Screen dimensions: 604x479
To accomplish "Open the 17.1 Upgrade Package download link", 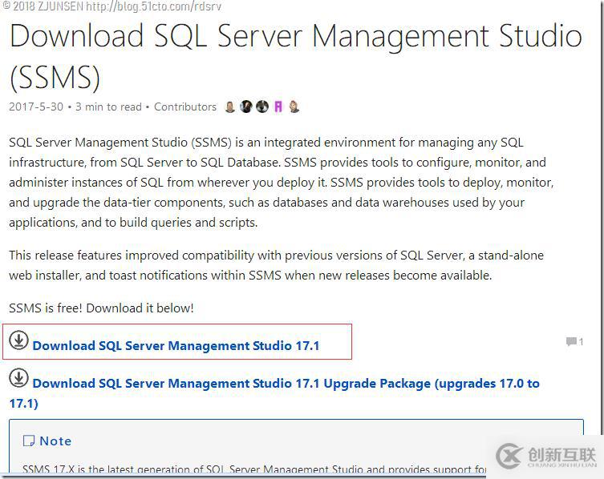I will click(x=274, y=393).
